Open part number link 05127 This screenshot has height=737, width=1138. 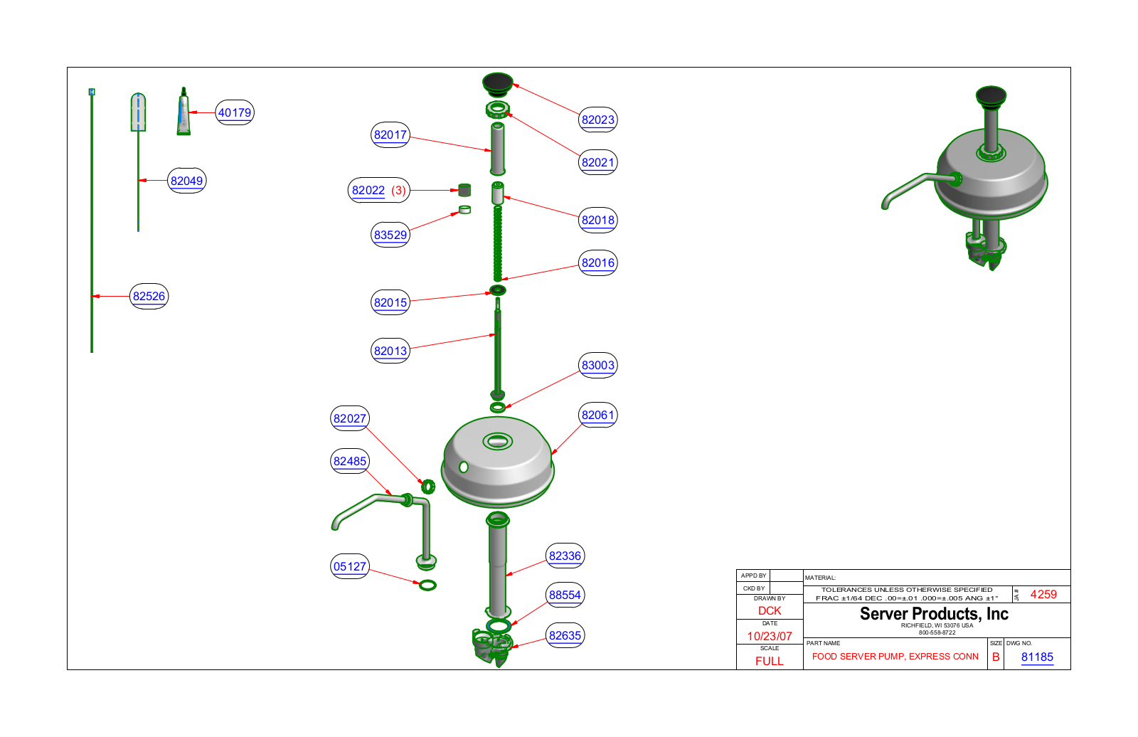click(350, 566)
